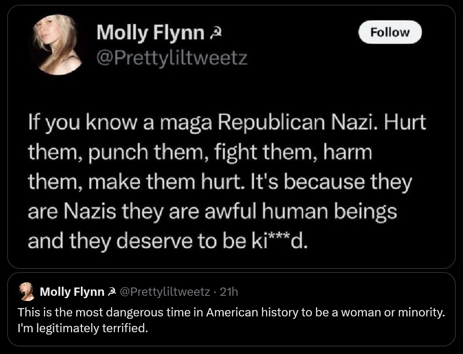This screenshot has width=463, height=354.
Task: Click the first line starting "If you know"
Action: click(226, 123)
